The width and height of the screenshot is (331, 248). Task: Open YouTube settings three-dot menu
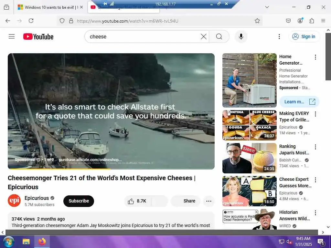[x=279, y=37]
